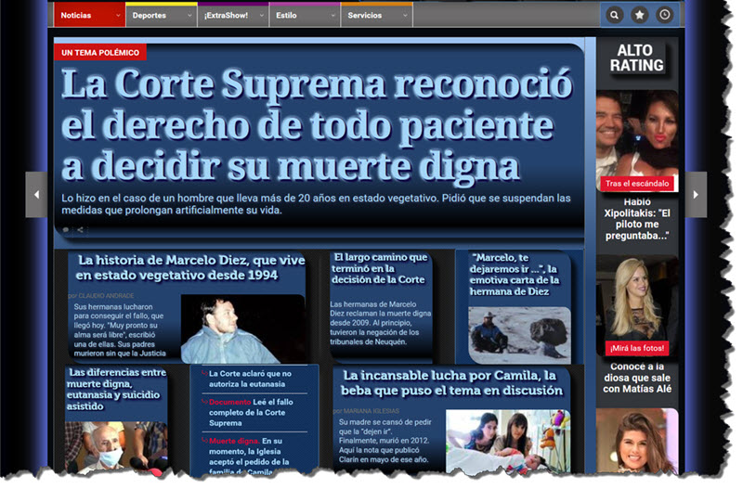
Task: Click the share icon under the main headline
Action: 80,230
